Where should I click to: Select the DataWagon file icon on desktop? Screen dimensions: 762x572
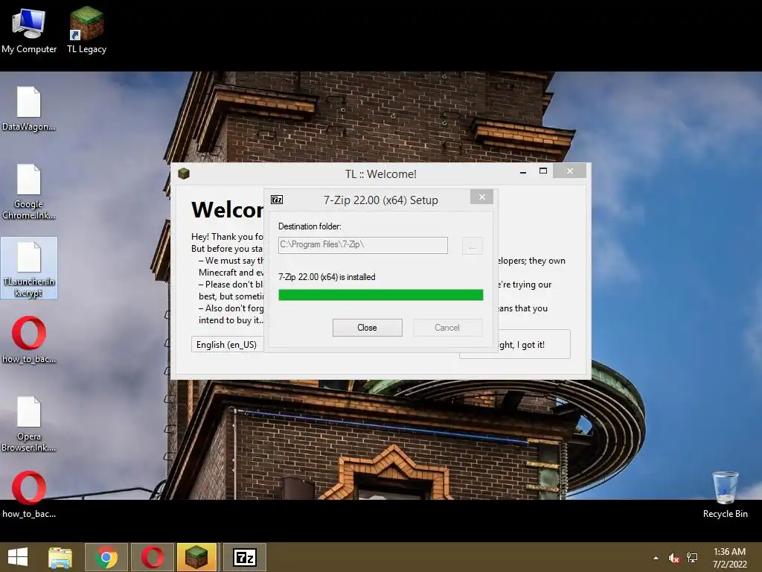29,109
